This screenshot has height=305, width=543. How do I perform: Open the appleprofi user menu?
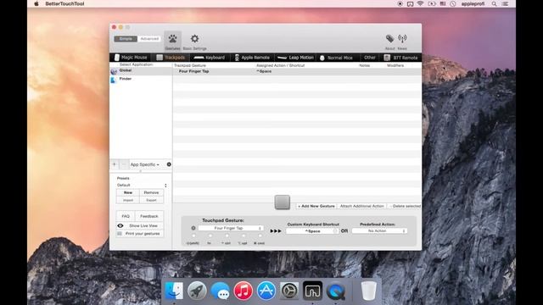coord(473,3)
